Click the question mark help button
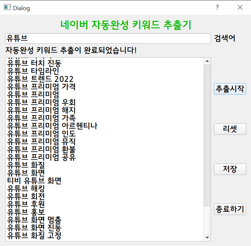The width and height of the screenshot is (251, 246). pyautogui.click(x=217, y=8)
